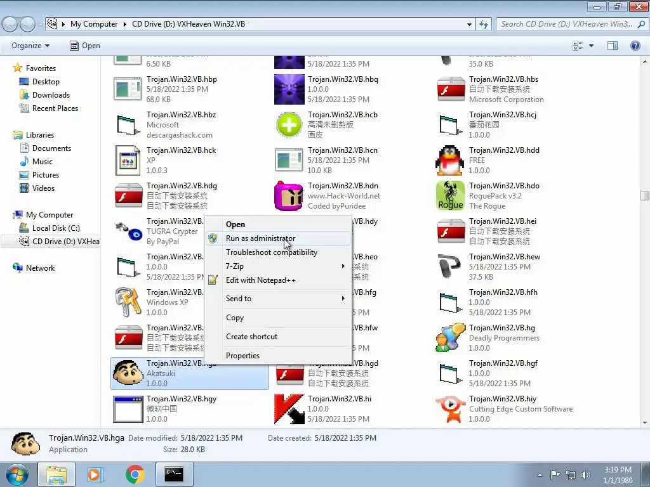Open Properties from the context menu
650x487 pixels.
(242, 356)
